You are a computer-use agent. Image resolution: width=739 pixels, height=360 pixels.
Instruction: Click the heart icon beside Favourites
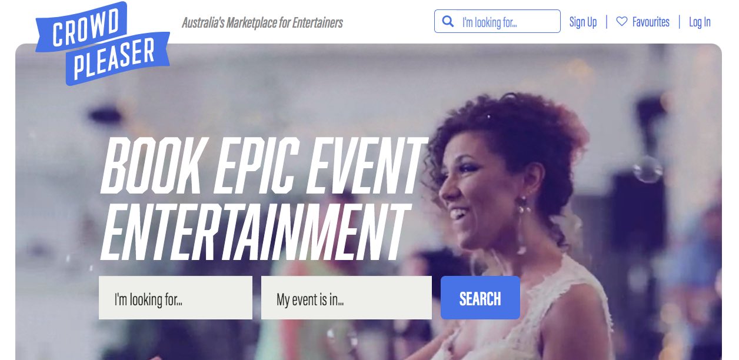pyautogui.click(x=622, y=22)
